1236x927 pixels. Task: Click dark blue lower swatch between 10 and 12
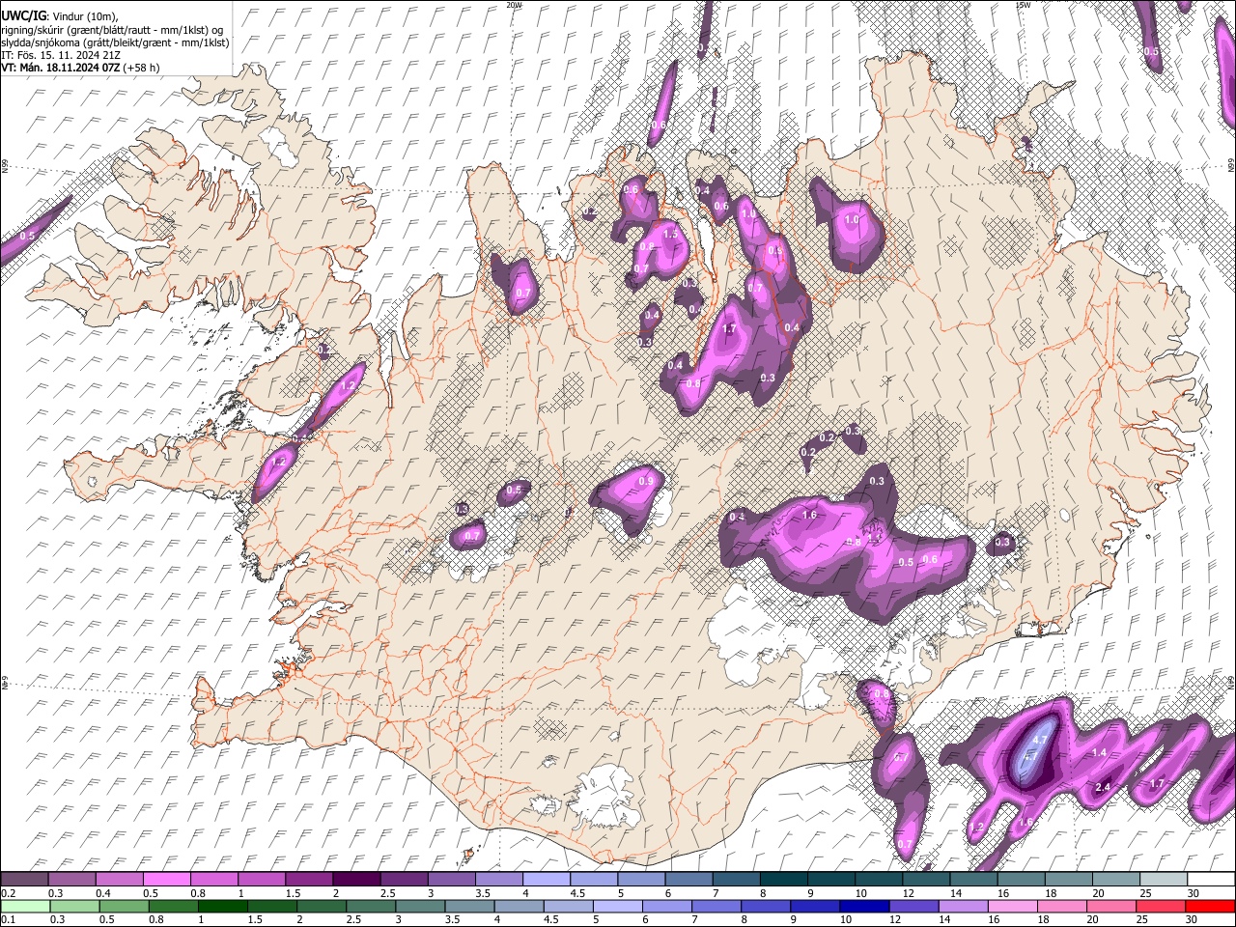[x=866, y=906]
